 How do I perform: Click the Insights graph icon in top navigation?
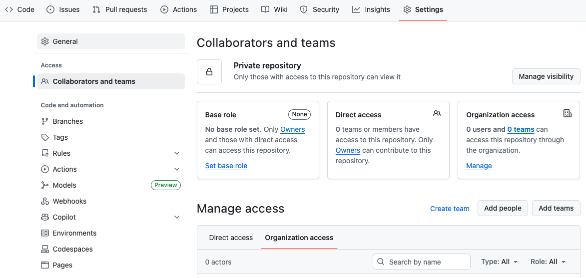point(356,9)
